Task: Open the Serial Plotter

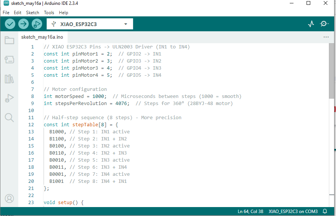Action: 311,24
